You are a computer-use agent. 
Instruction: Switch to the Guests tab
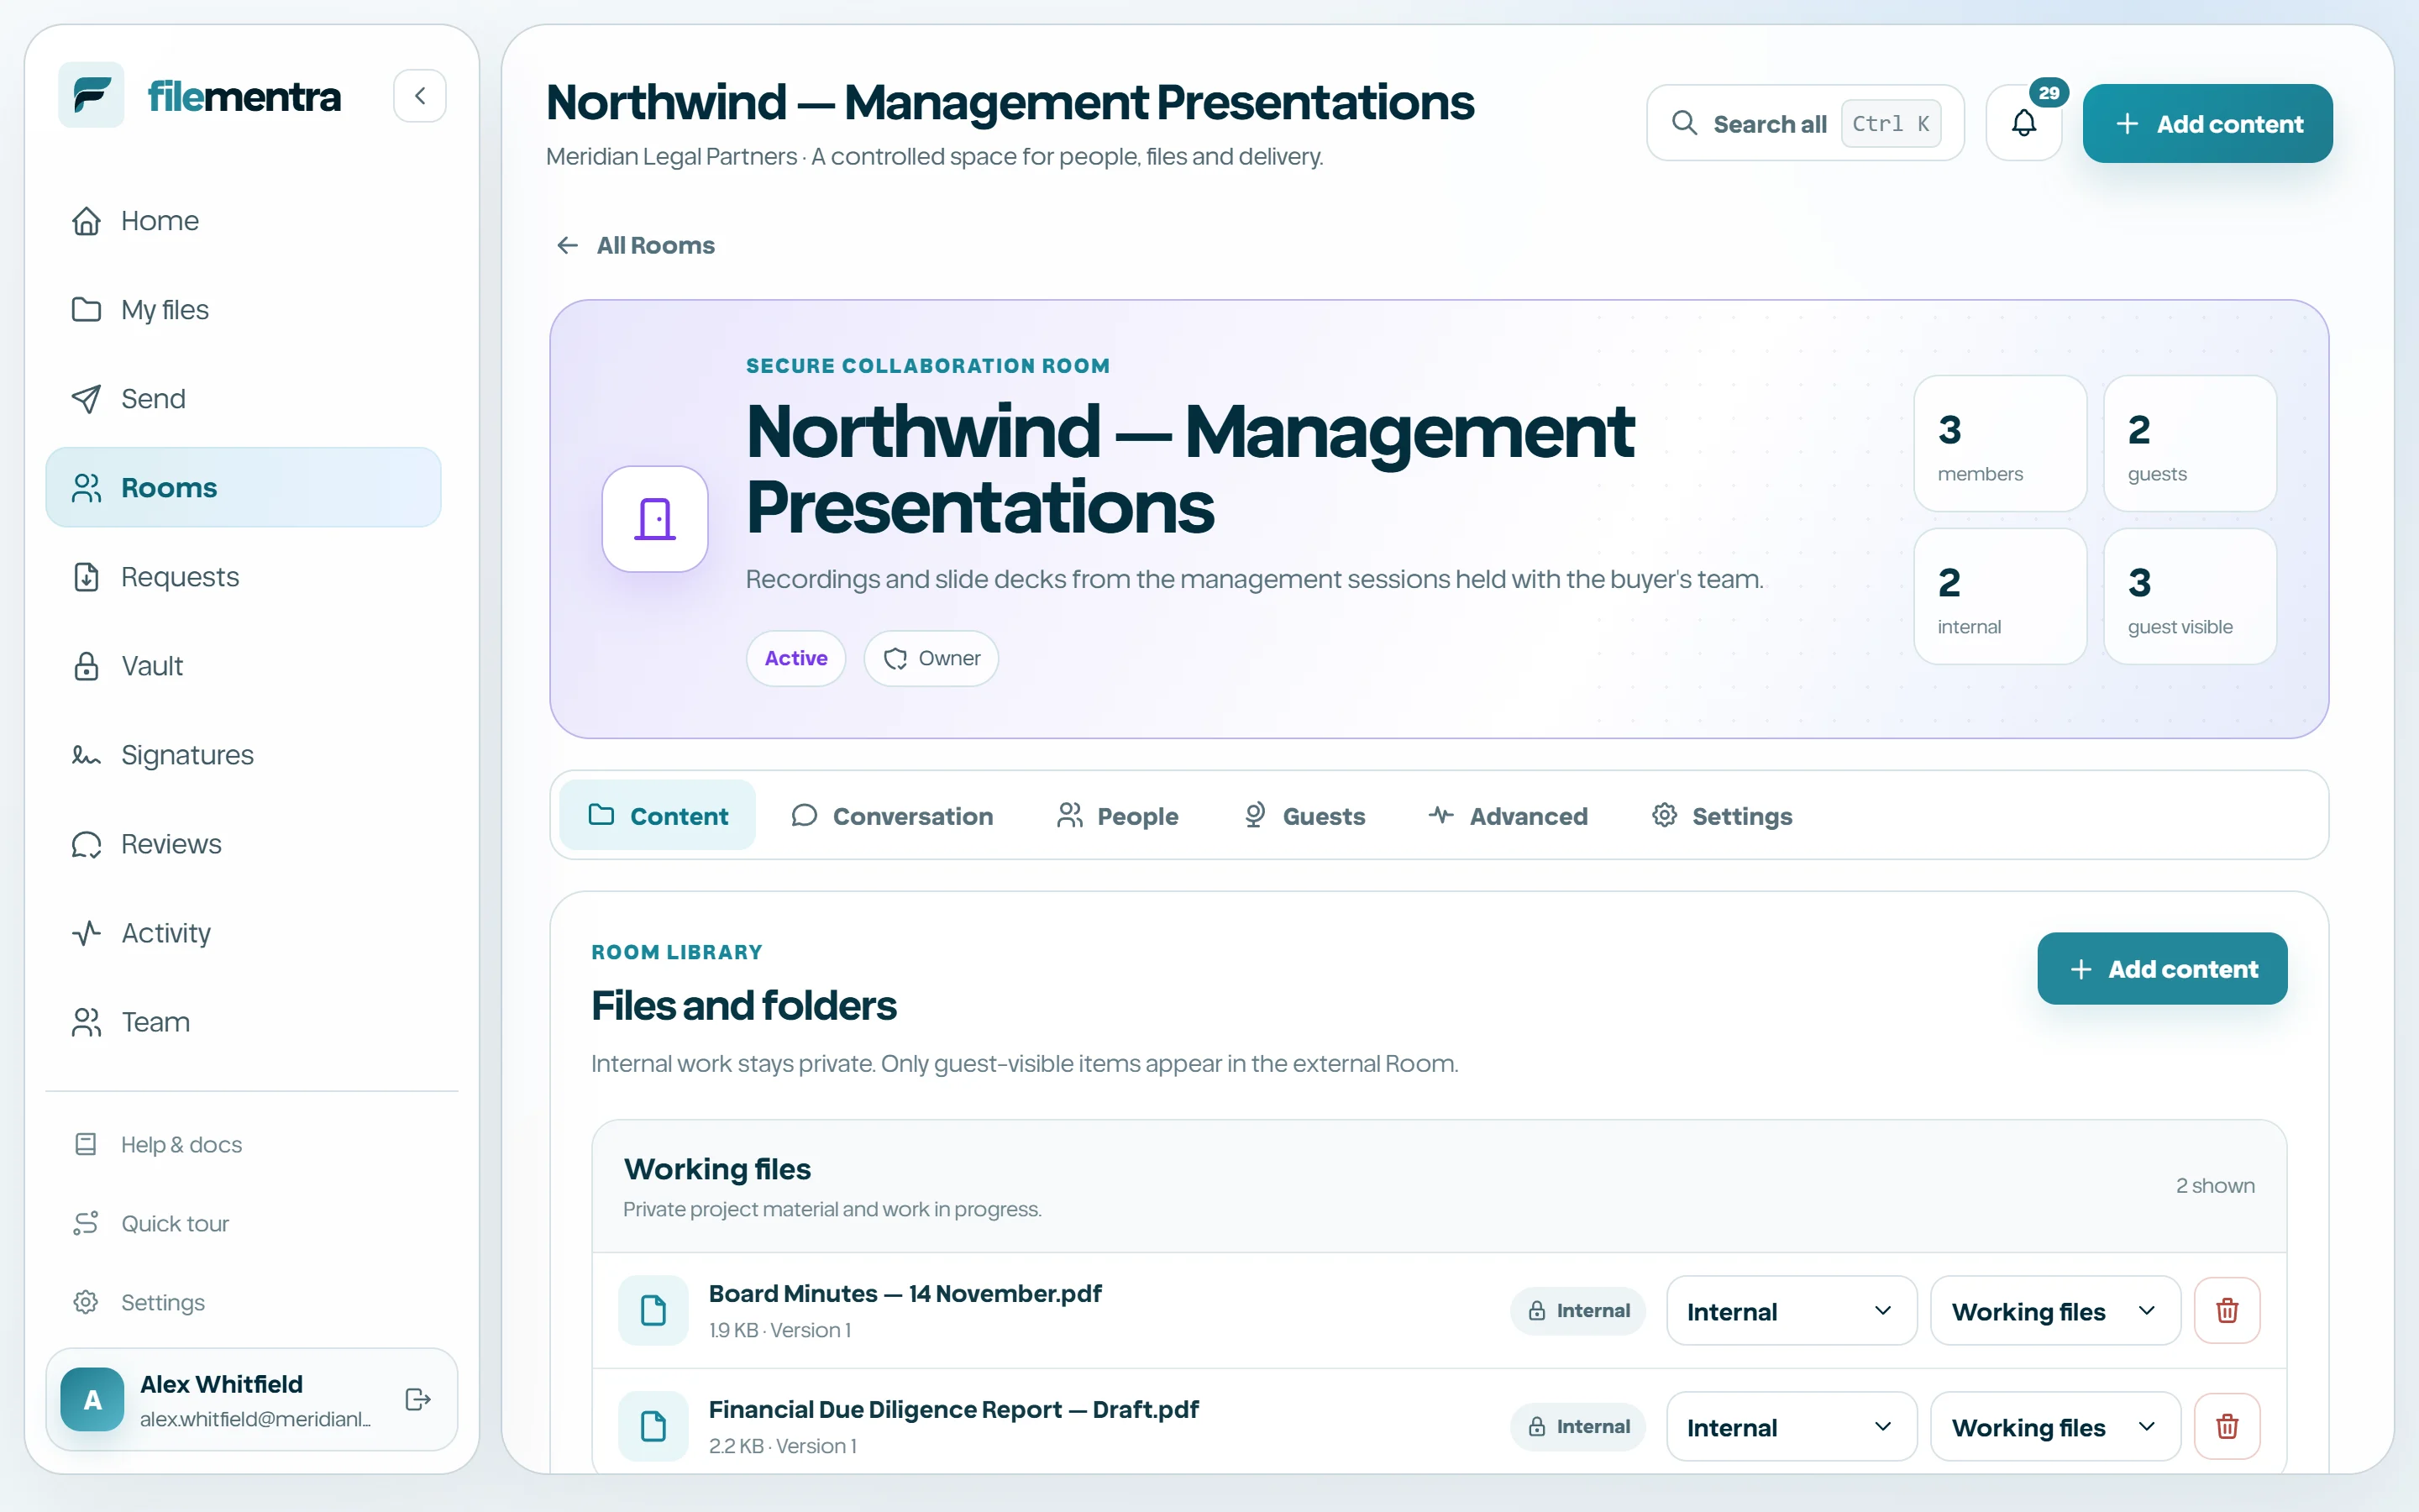pyautogui.click(x=1304, y=815)
